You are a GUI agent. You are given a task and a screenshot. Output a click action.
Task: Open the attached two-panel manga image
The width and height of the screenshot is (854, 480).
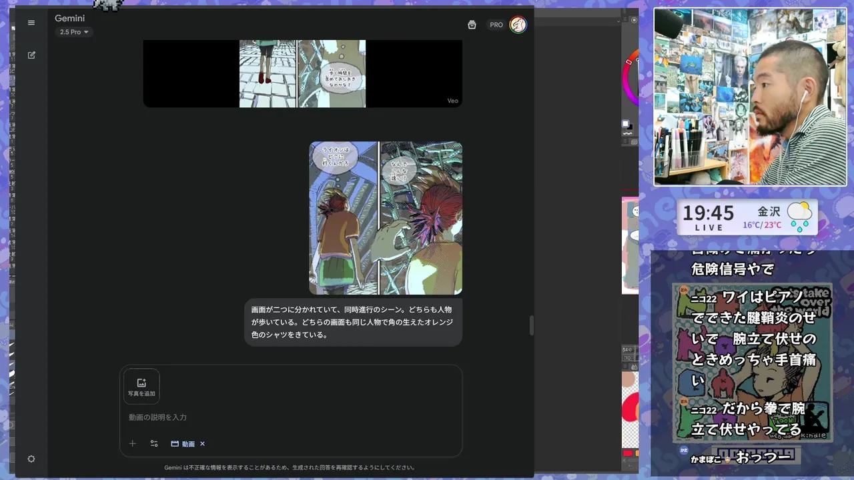(x=386, y=218)
